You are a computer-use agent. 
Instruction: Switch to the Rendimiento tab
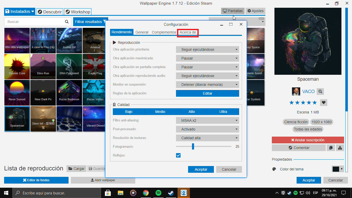point(122,32)
